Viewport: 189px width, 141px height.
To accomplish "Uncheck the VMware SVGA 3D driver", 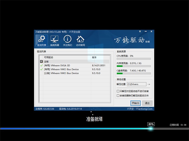I will coord(41,66).
